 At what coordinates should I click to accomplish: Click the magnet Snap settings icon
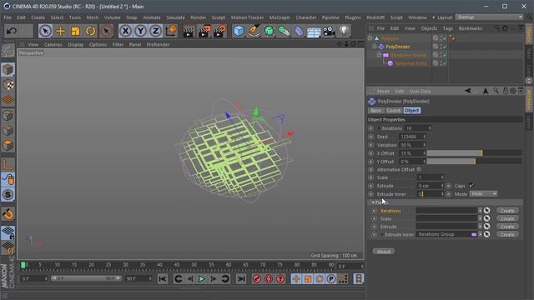tap(8, 214)
